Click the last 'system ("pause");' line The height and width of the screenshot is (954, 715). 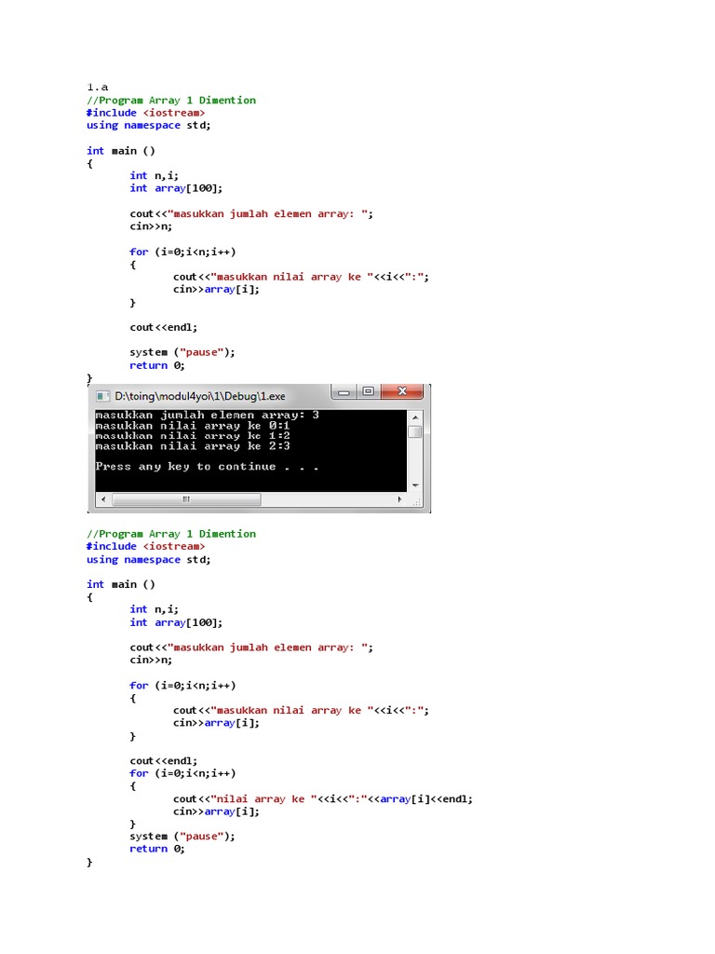(x=182, y=836)
